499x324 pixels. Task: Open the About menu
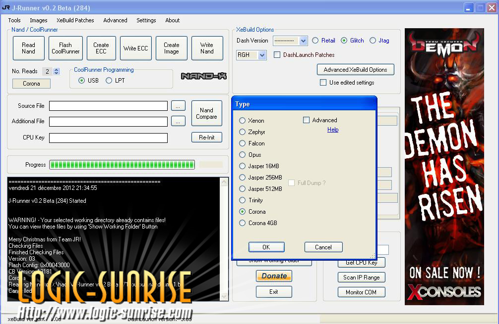coord(173,20)
